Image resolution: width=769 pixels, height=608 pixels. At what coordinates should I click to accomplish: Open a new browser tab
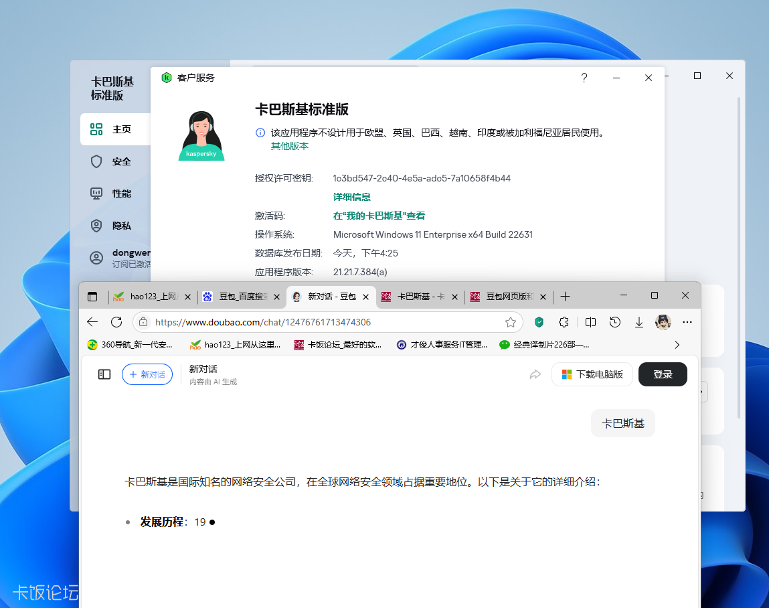(565, 297)
